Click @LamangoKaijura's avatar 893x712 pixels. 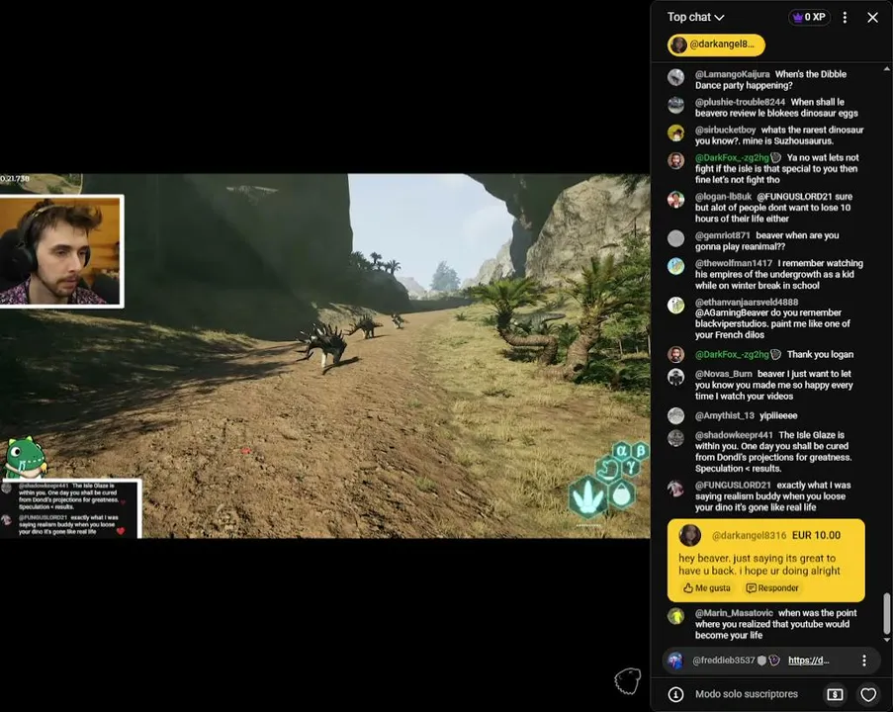tap(676, 77)
